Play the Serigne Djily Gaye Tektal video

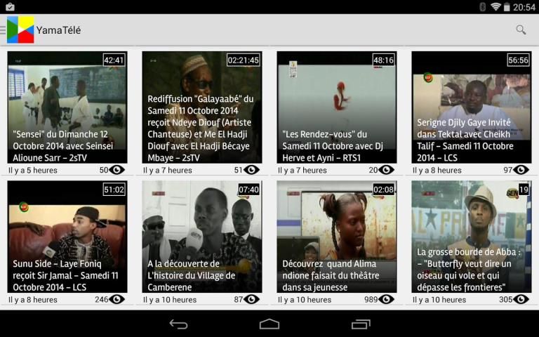tap(472, 107)
